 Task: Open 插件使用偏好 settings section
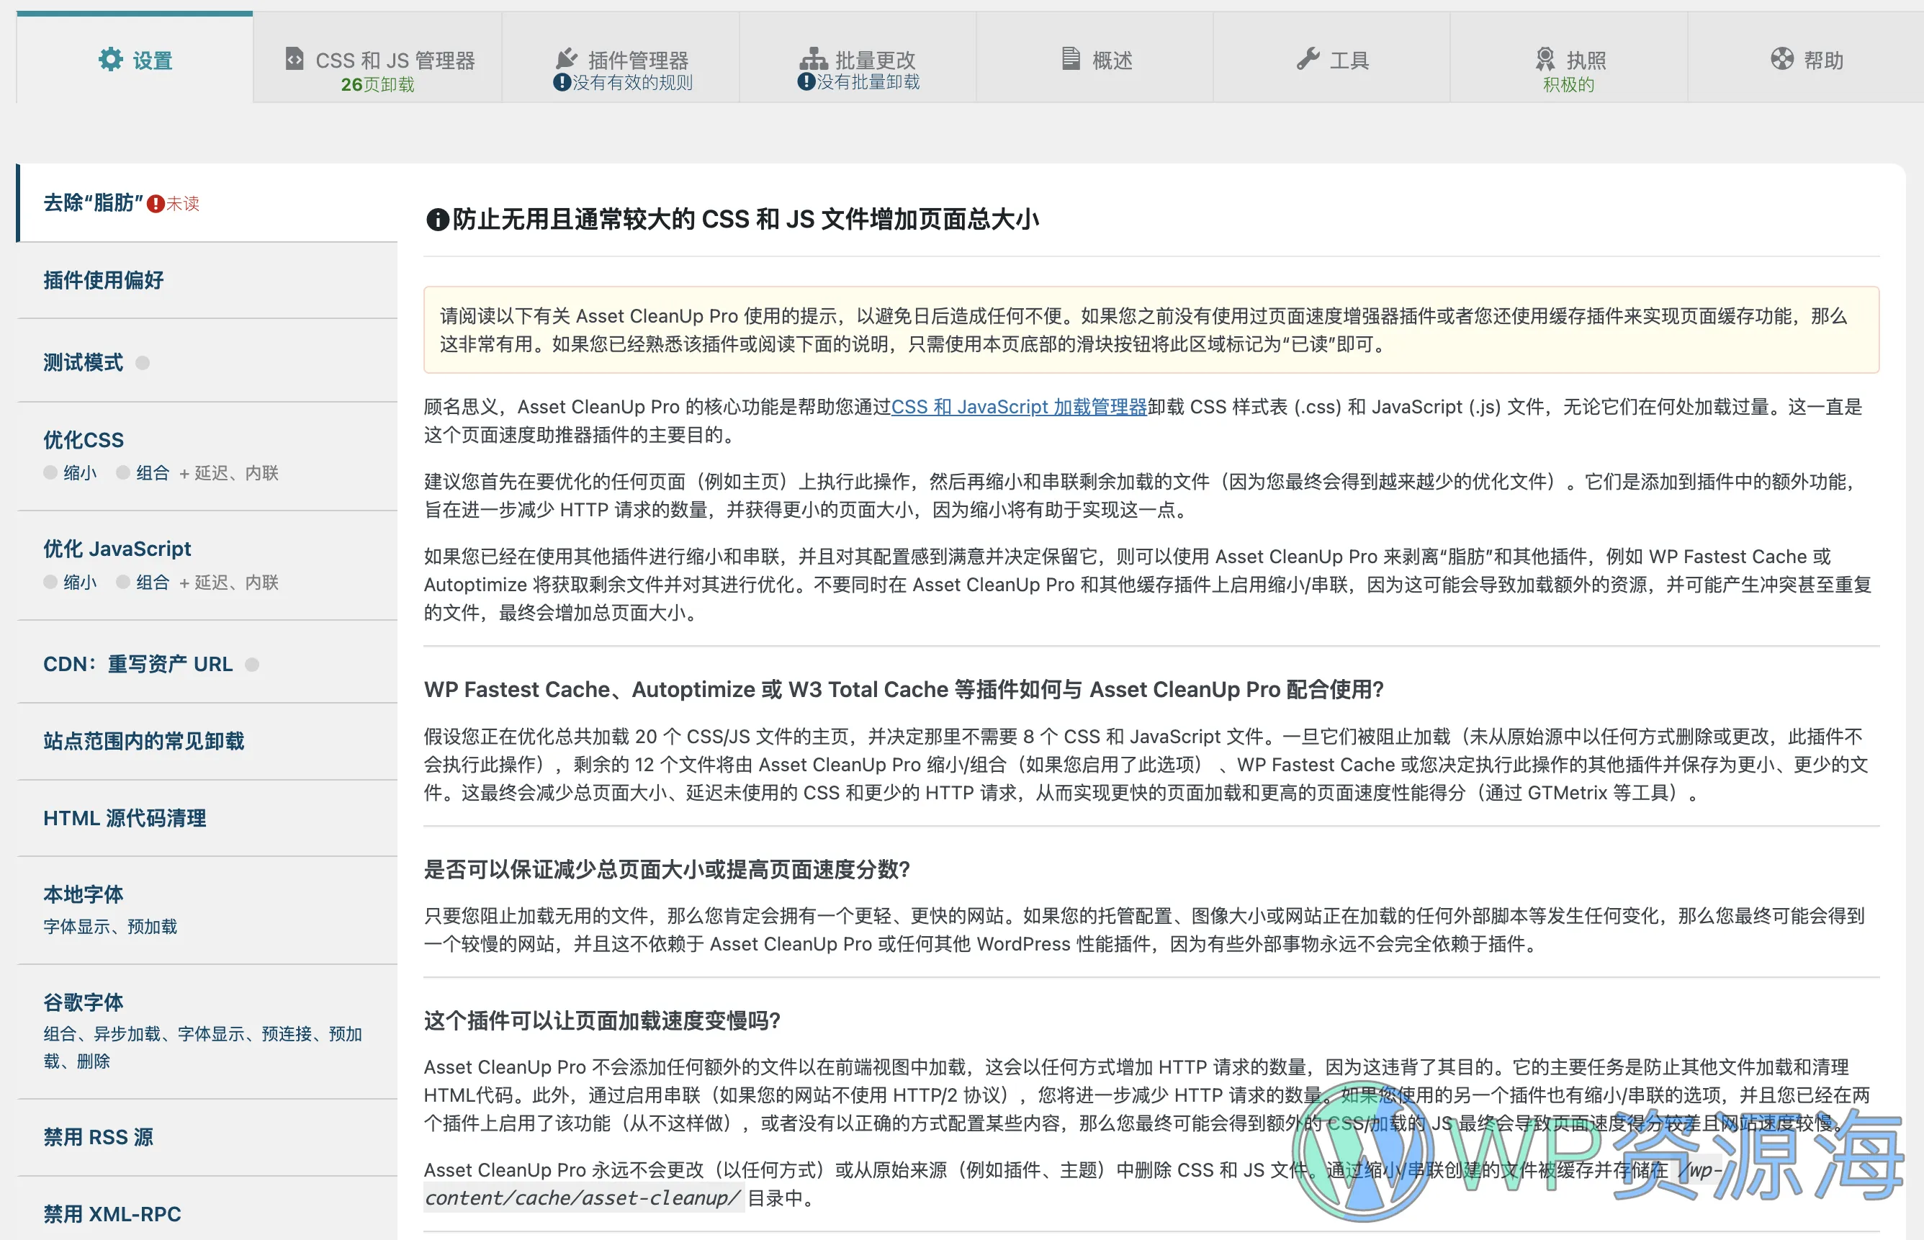click(207, 280)
